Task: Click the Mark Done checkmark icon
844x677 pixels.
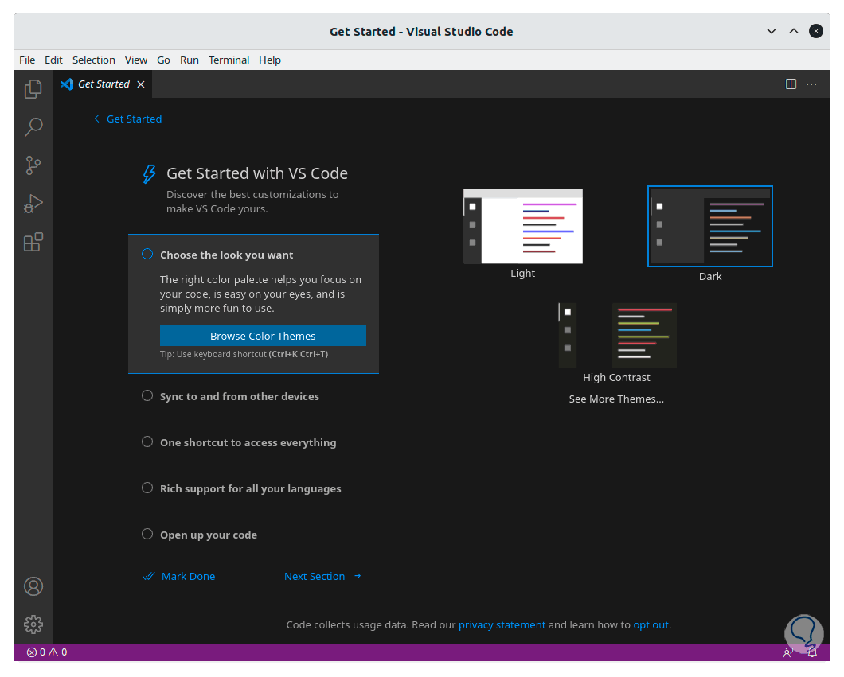Action: point(149,577)
